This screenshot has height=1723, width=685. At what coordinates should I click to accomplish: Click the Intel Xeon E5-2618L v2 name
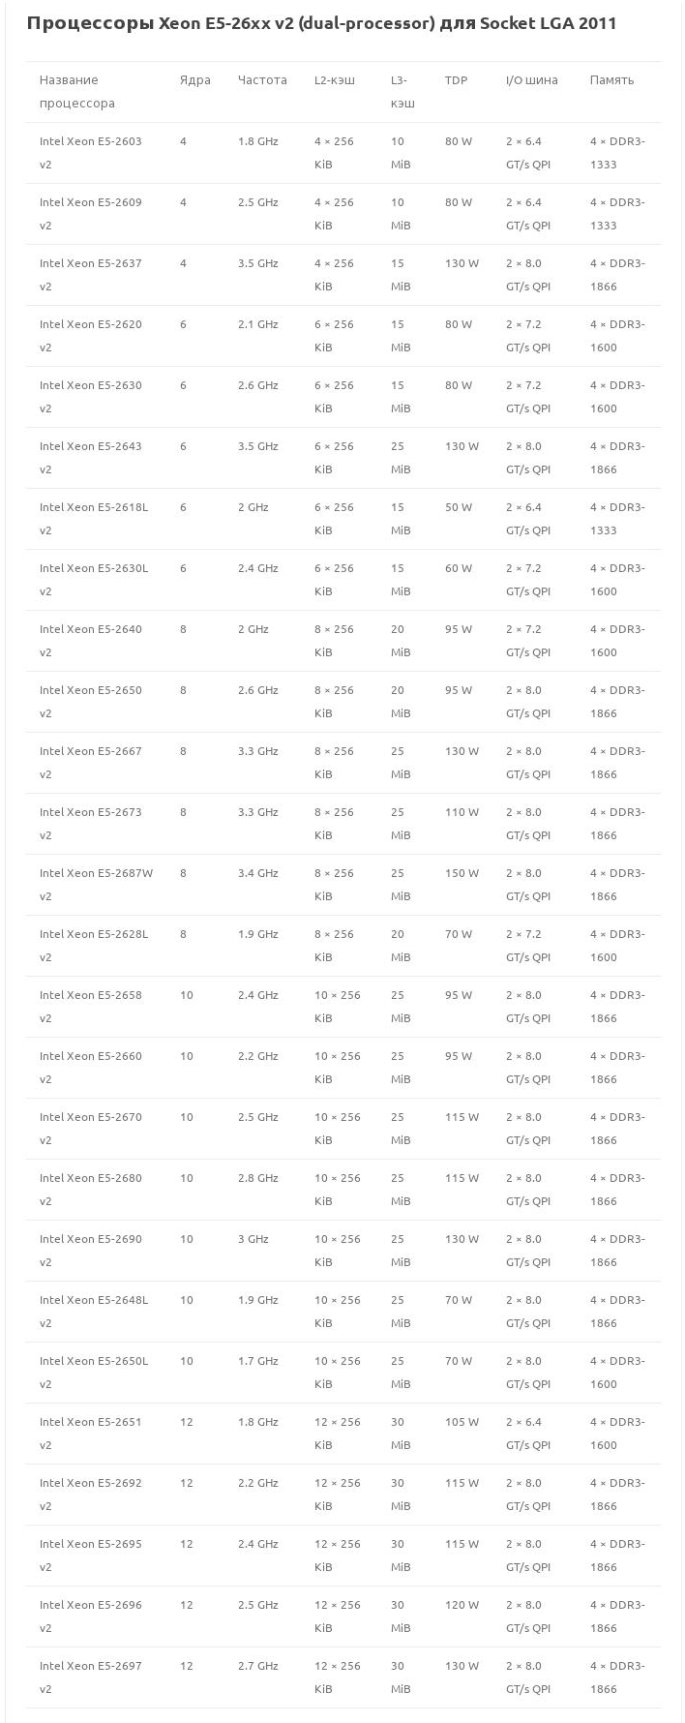pos(94,518)
